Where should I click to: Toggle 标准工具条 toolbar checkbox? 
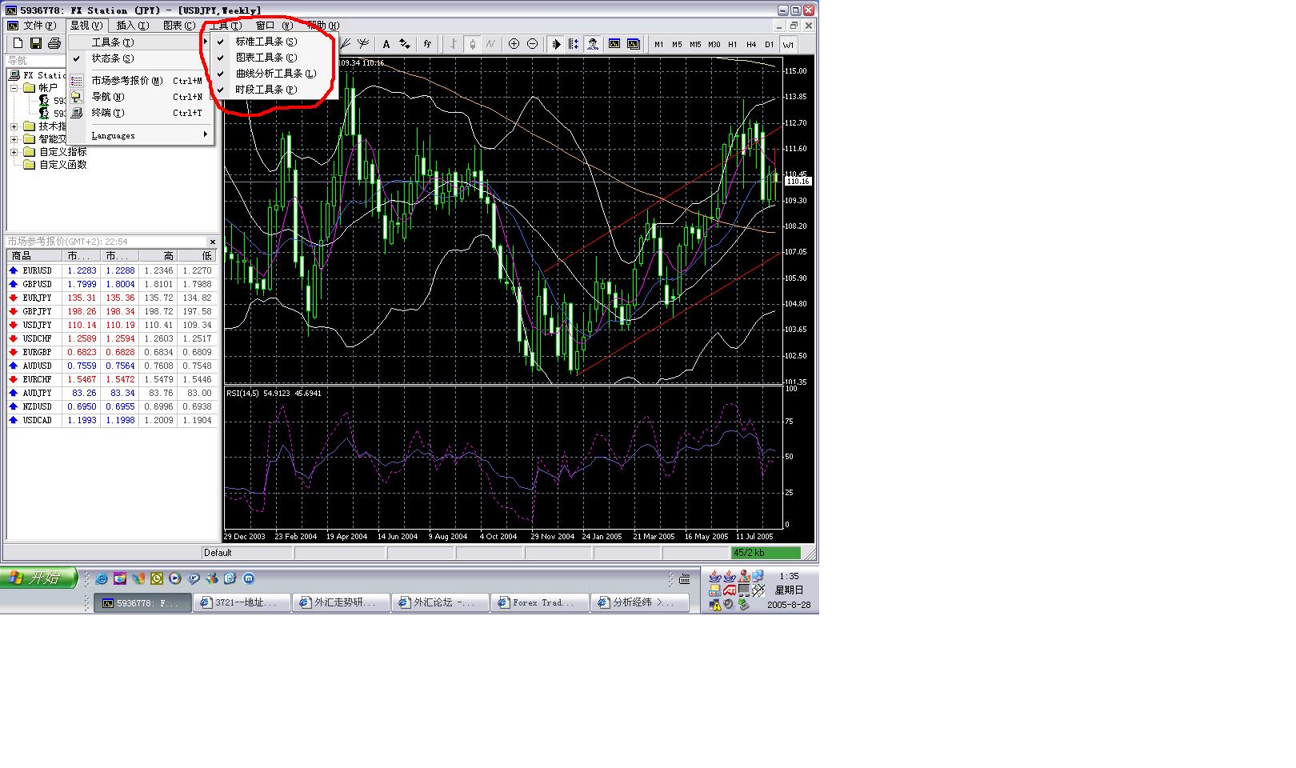[x=221, y=42]
